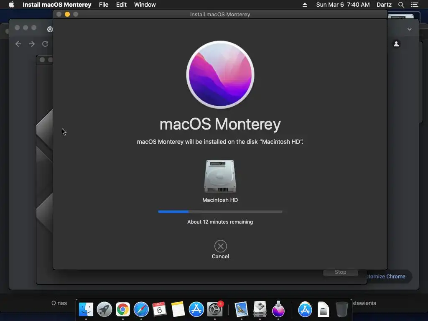
Task: Click the Stop button in the background window
Action: (x=340, y=273)
